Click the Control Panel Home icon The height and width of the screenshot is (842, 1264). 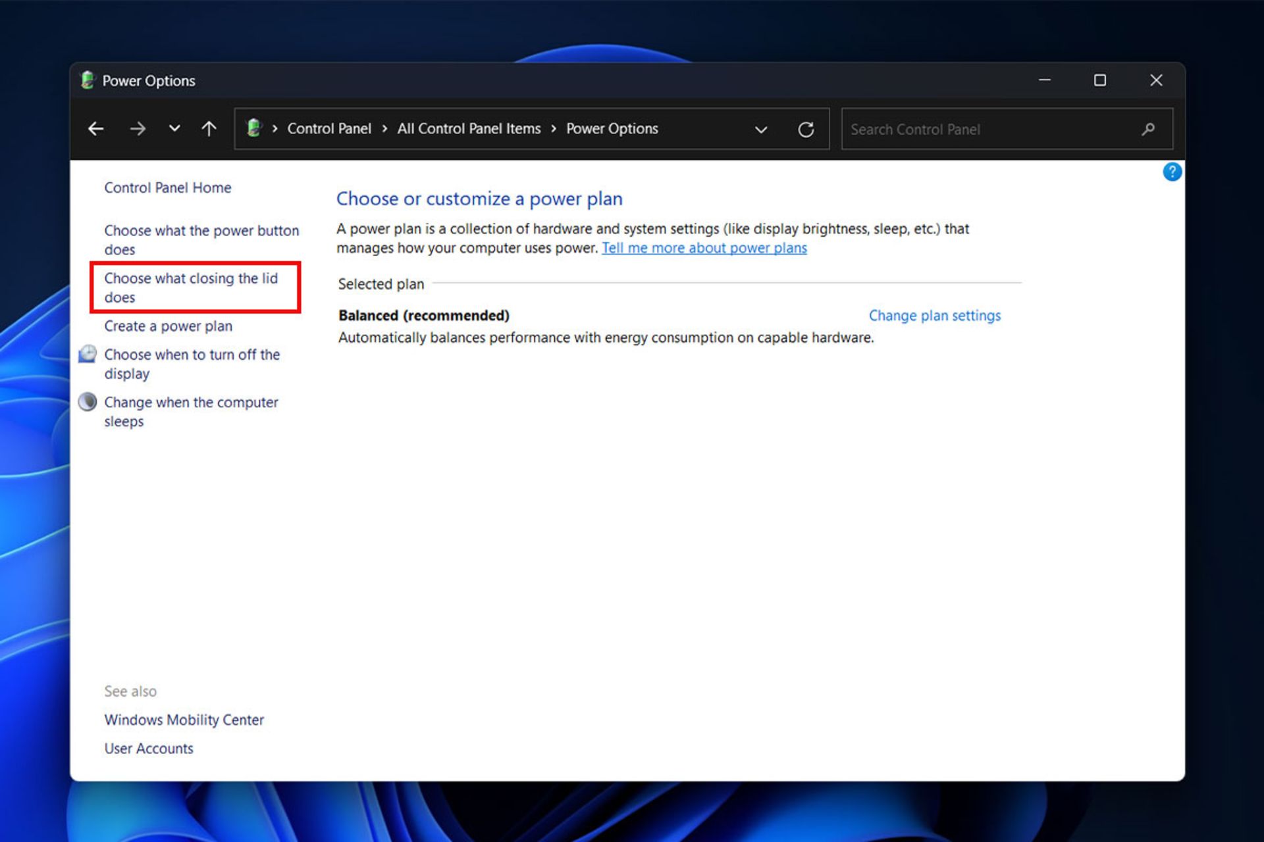pyautogui.click(x=167, y=187)
